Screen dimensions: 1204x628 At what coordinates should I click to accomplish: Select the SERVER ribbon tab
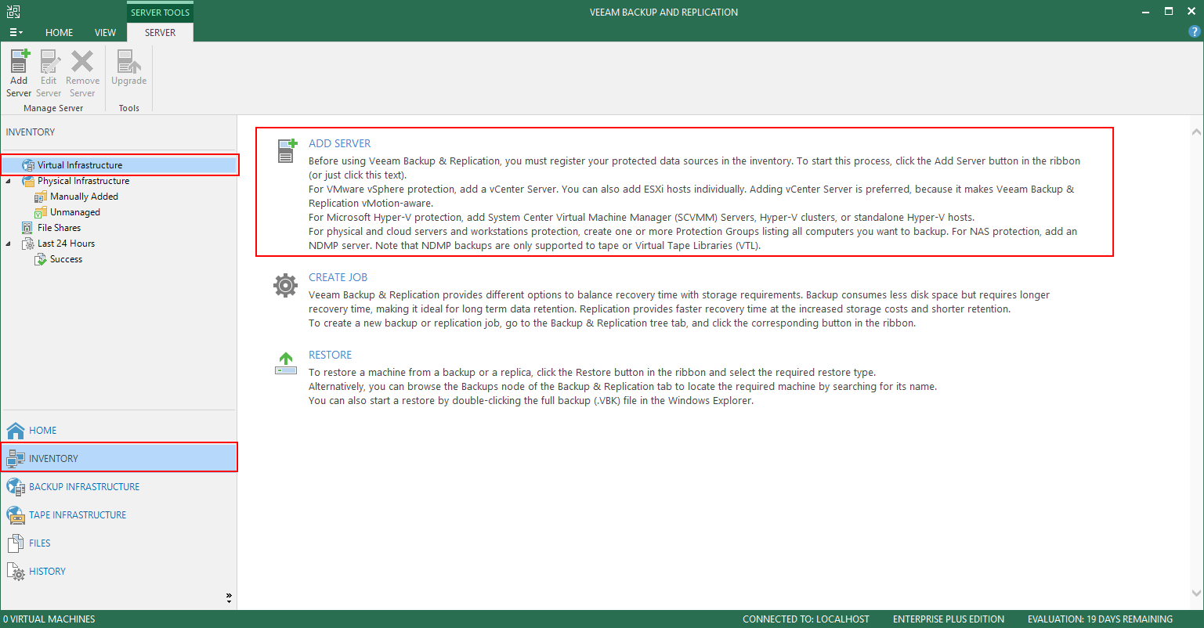[160, 32]
